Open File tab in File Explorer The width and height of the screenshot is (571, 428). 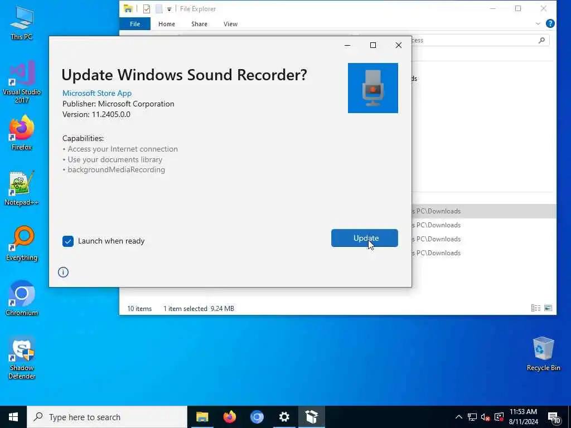click(x=135, y=24)
